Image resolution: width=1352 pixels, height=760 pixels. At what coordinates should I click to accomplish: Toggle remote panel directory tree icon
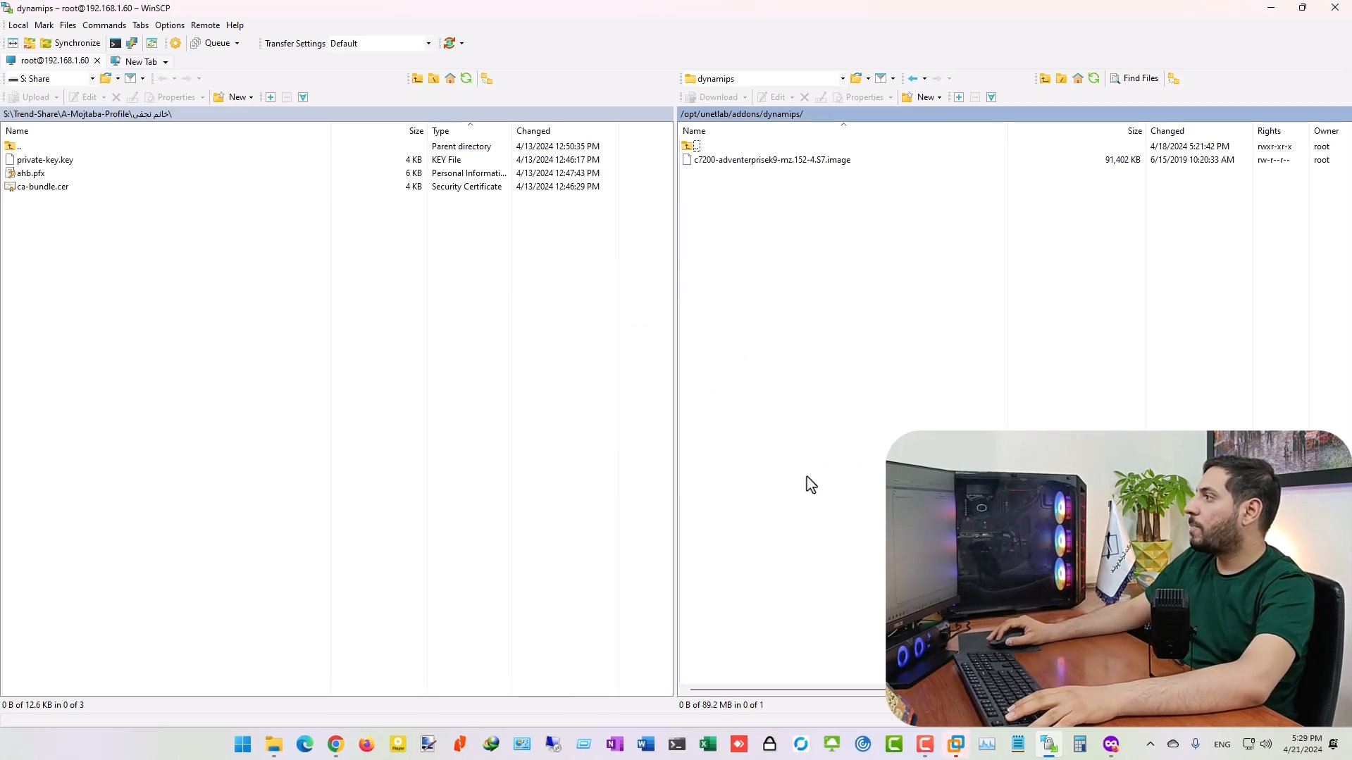click(x=1174, y=78)
